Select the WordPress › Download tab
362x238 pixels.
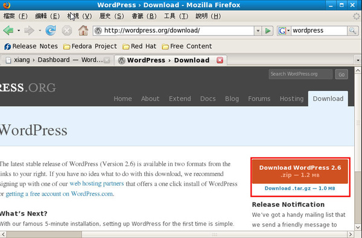coord(171,60)
